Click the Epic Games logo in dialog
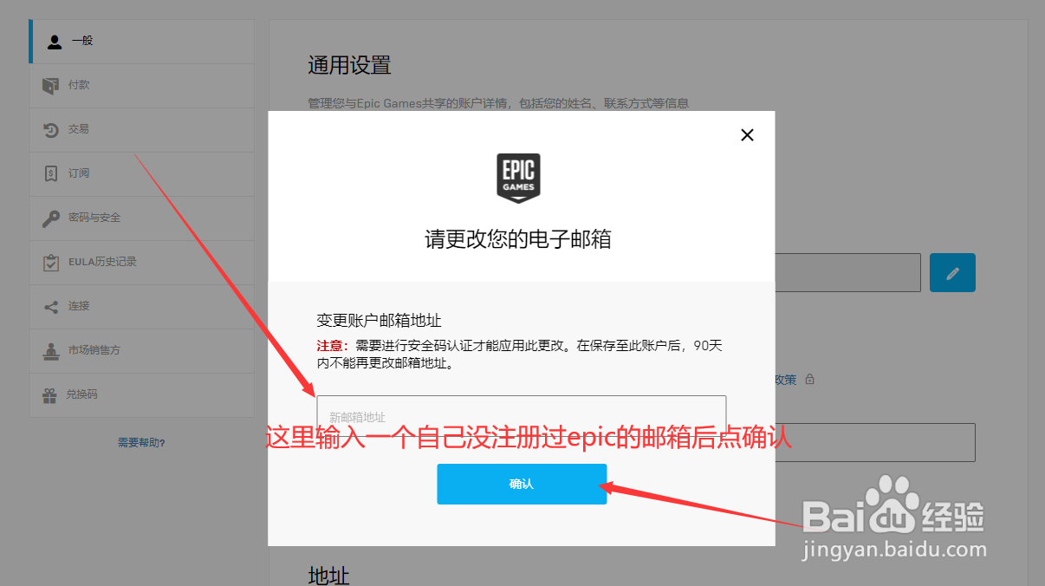1045x586 pixels. click(518, 178)
